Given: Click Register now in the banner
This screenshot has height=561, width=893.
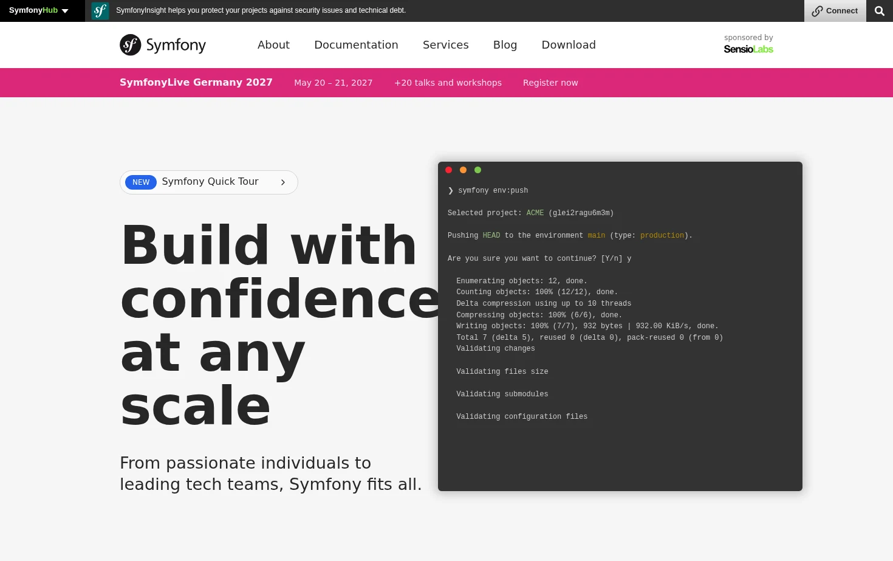Looking at the screenshot, I should (550, 83).
